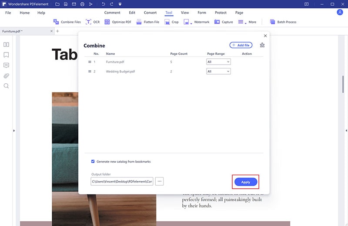Click the output folder path field
Image resolution: width=348 pixels, height=226 pixels.
[122, 181]
